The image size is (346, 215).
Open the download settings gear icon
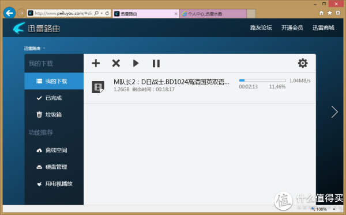[303, 63]
